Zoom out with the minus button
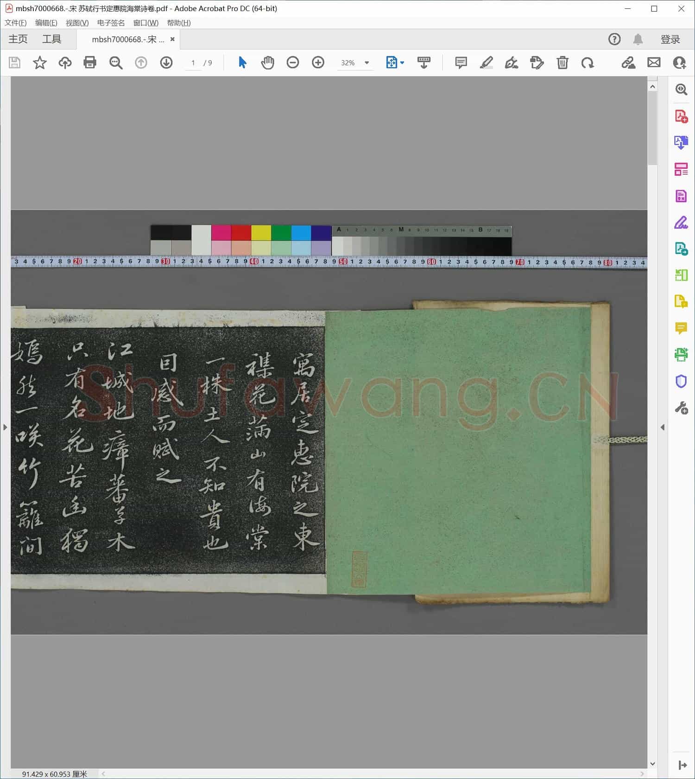Image resolution: width=695 pixels, height=779 pixels. (x=293, y=63)
